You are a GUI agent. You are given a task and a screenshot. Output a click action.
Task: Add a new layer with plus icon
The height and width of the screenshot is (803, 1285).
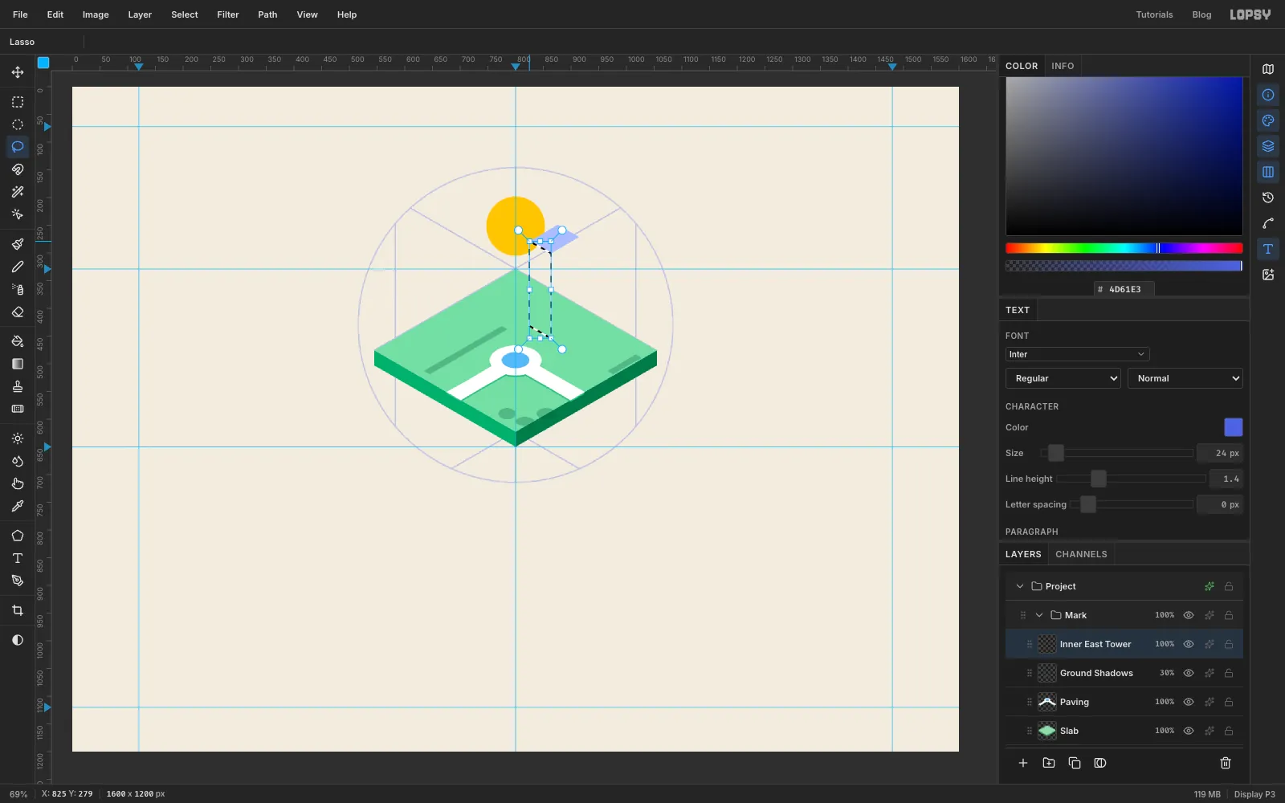coord(1023,763)
